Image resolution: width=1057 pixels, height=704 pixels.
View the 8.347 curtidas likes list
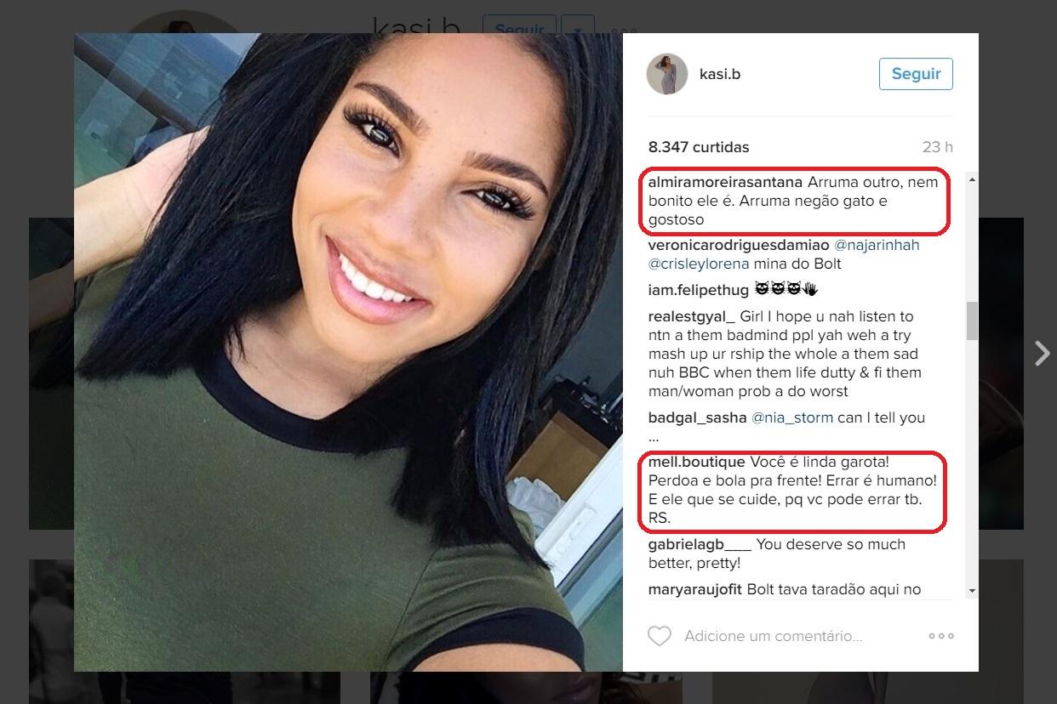[699, 147]
